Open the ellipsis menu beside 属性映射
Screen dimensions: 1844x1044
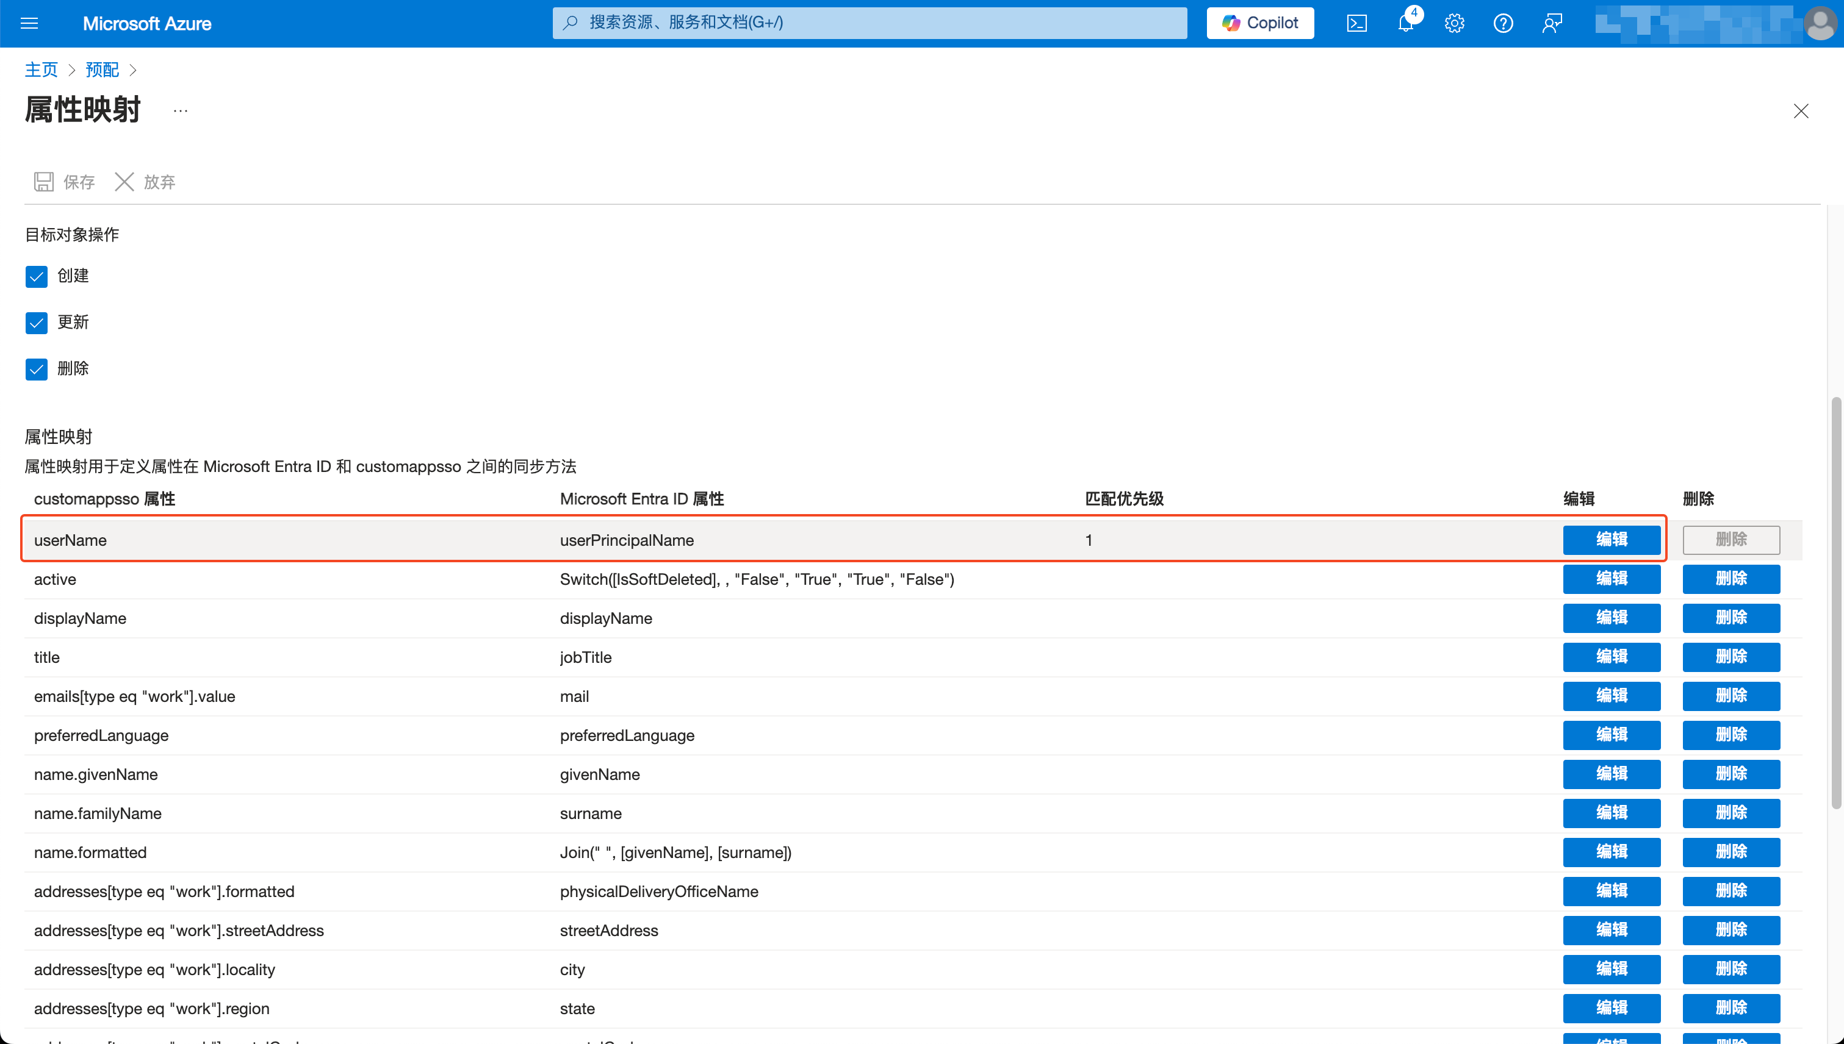[180, 111]
